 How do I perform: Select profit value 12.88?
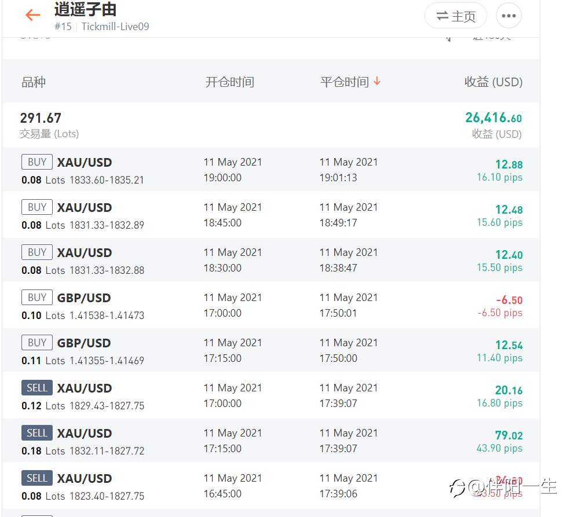[509, 164]
